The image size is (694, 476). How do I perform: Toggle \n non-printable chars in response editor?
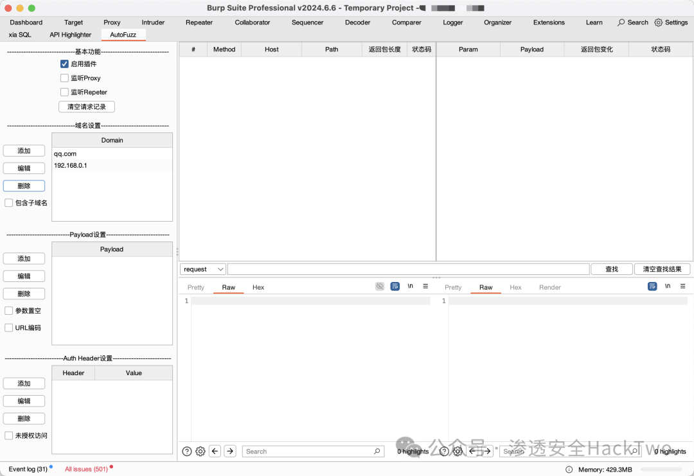pos(668,286)
